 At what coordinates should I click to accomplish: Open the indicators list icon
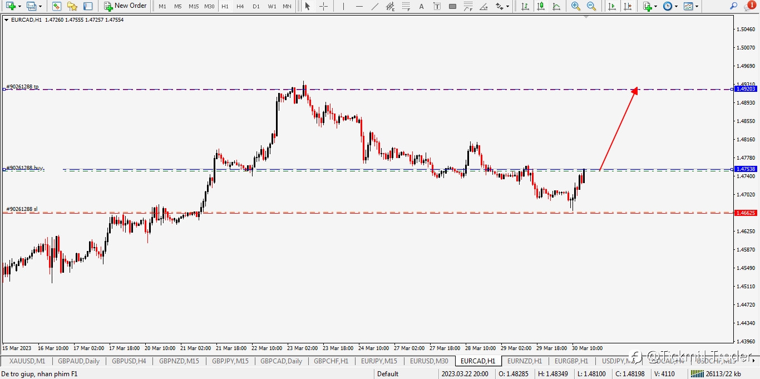647,6
